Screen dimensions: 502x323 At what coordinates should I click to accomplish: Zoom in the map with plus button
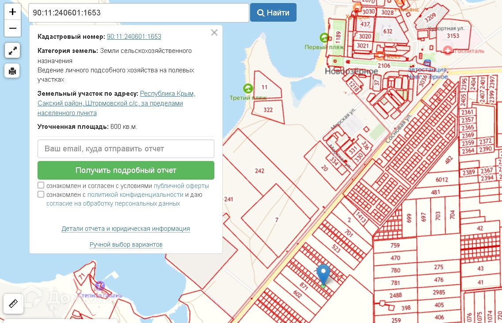point(12,12)
